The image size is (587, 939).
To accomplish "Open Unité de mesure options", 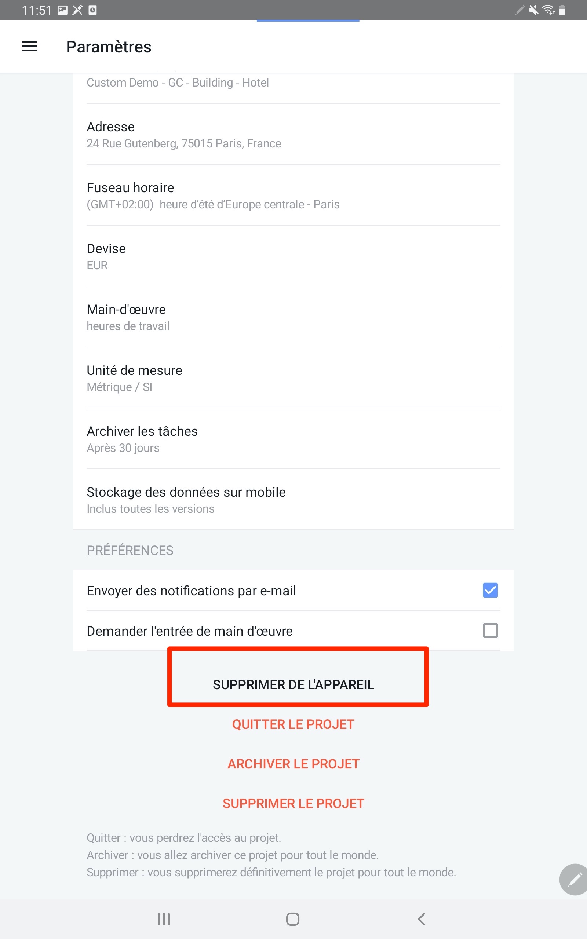I will click(293, 378).
